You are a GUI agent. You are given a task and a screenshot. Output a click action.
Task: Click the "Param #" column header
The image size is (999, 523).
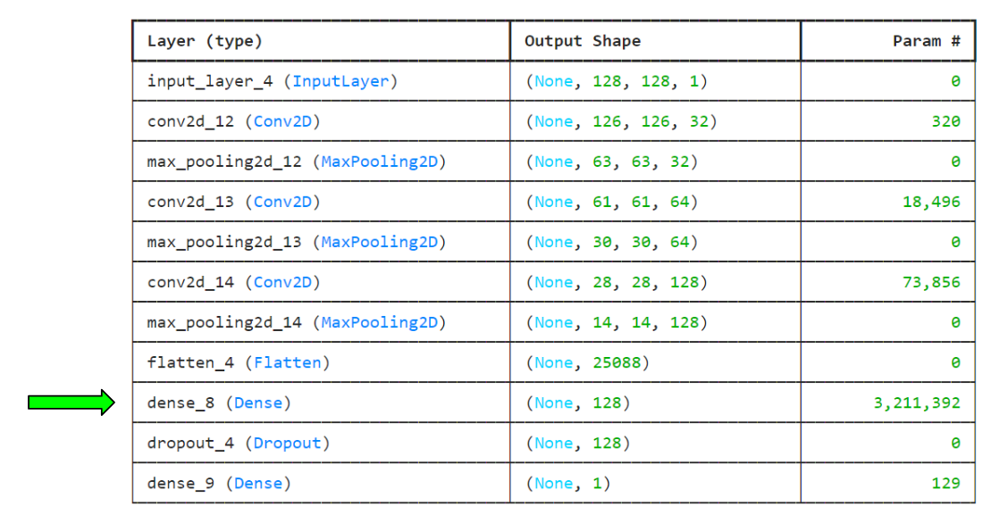coord(927,41)
